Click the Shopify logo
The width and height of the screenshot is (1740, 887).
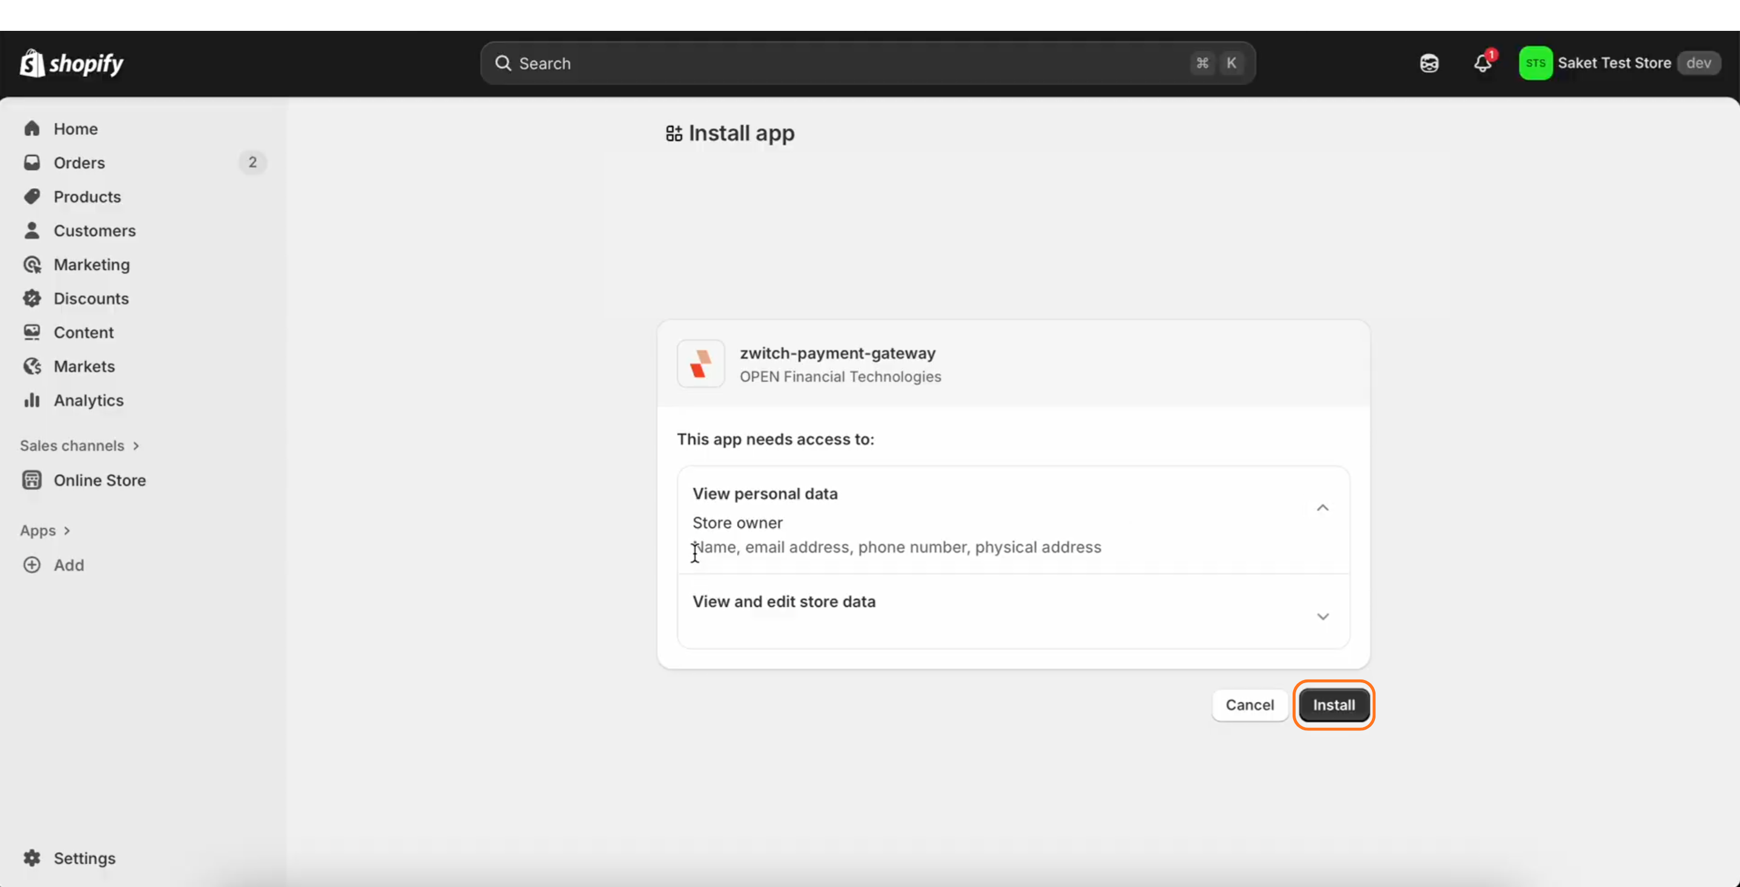click(71, 64)
